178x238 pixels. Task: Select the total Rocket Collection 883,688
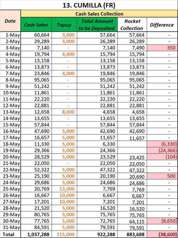coord(135,234)
